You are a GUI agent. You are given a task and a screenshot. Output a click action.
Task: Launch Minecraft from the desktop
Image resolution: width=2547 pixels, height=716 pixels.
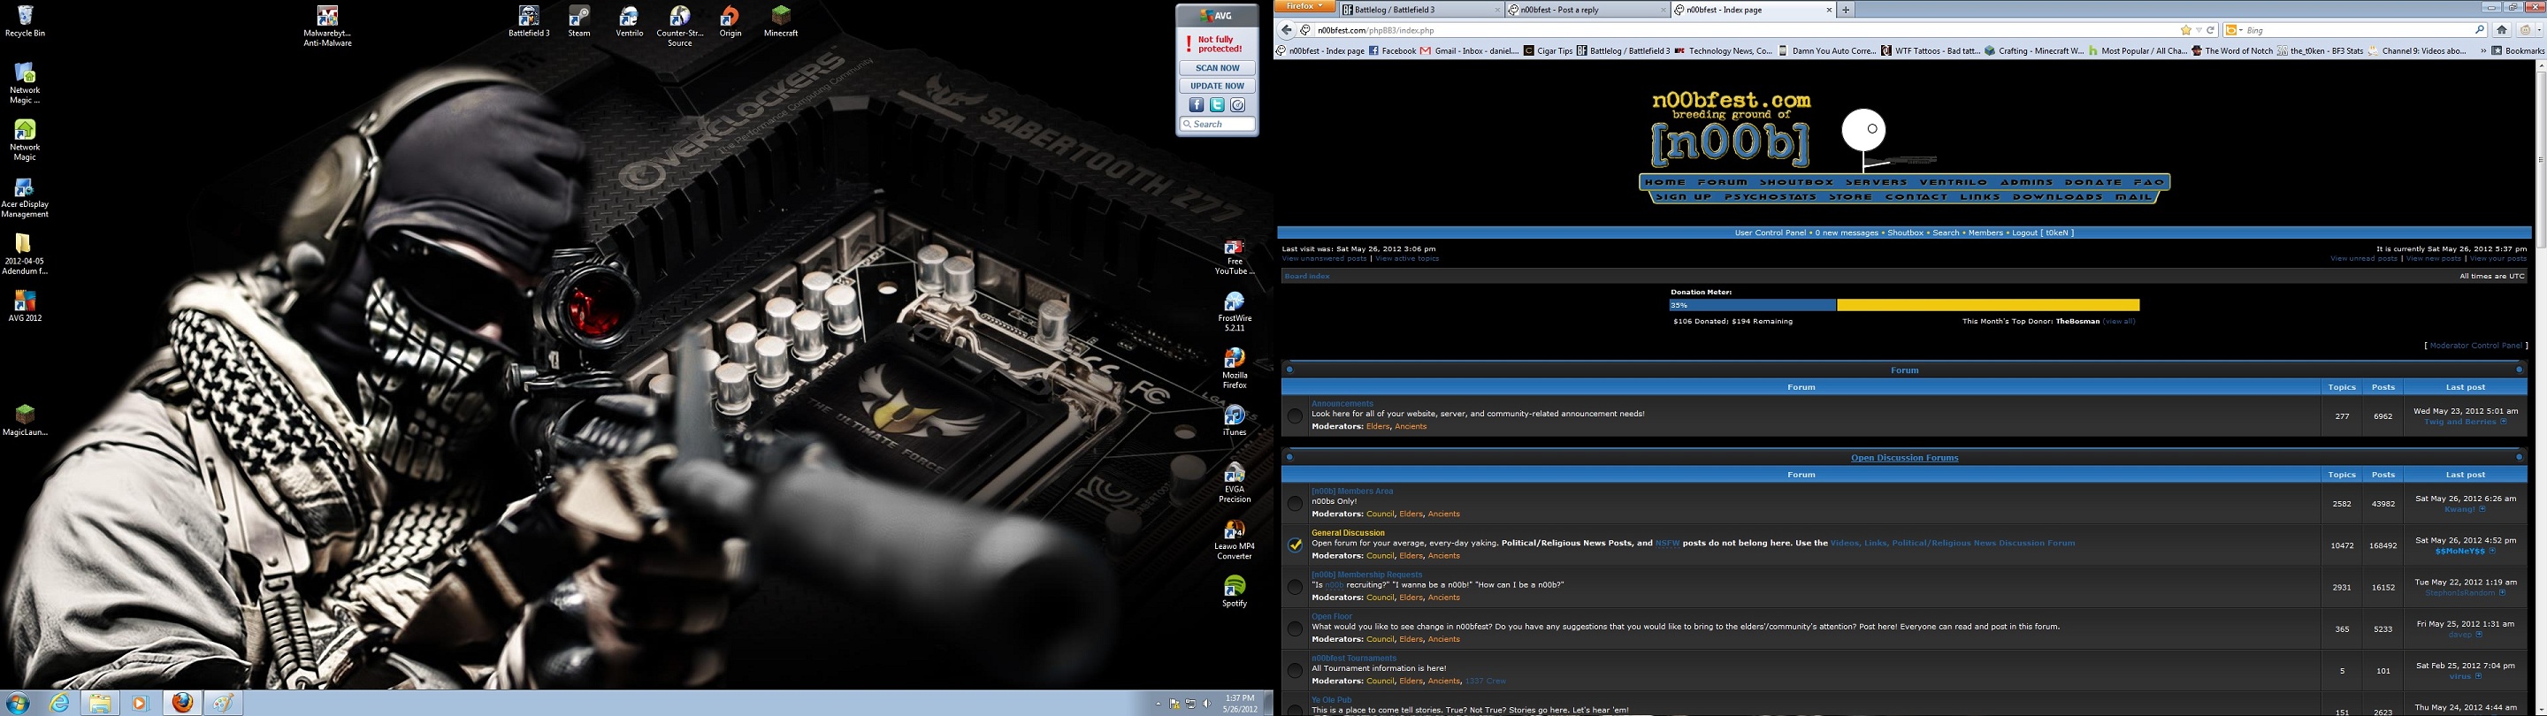coord(781,20)
